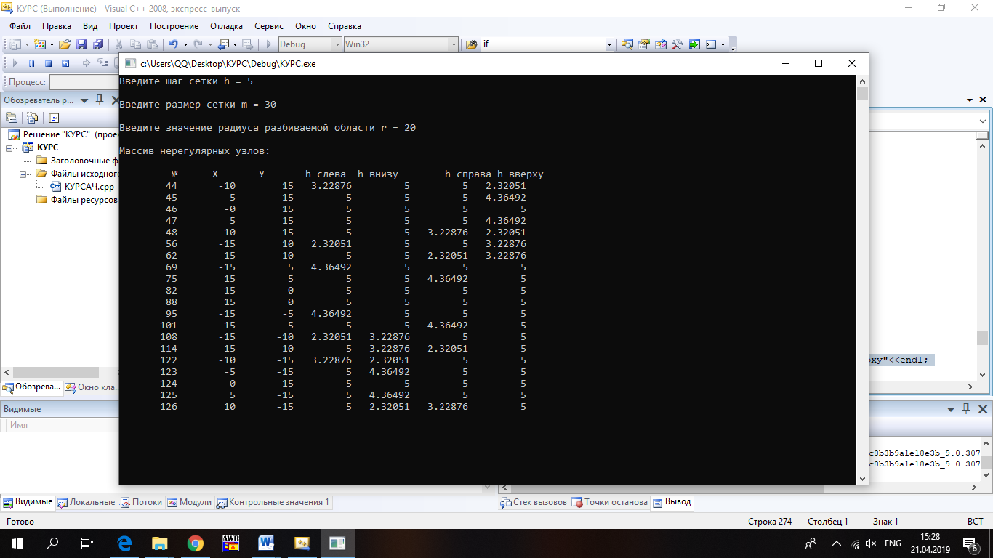Click the Pause (Break All) debug icon
Image resolution: width=993 pixels, height=558 pixels.
pos(32,63)
